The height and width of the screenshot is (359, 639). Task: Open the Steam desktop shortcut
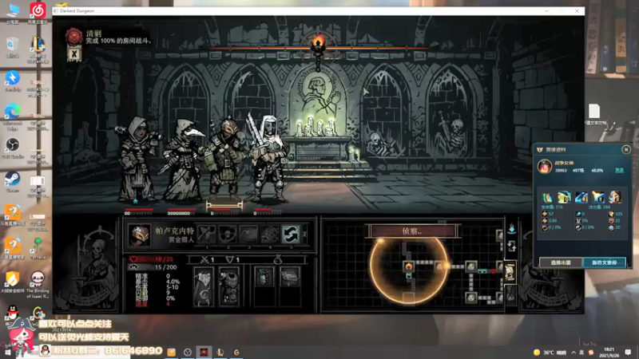point(13,182)
